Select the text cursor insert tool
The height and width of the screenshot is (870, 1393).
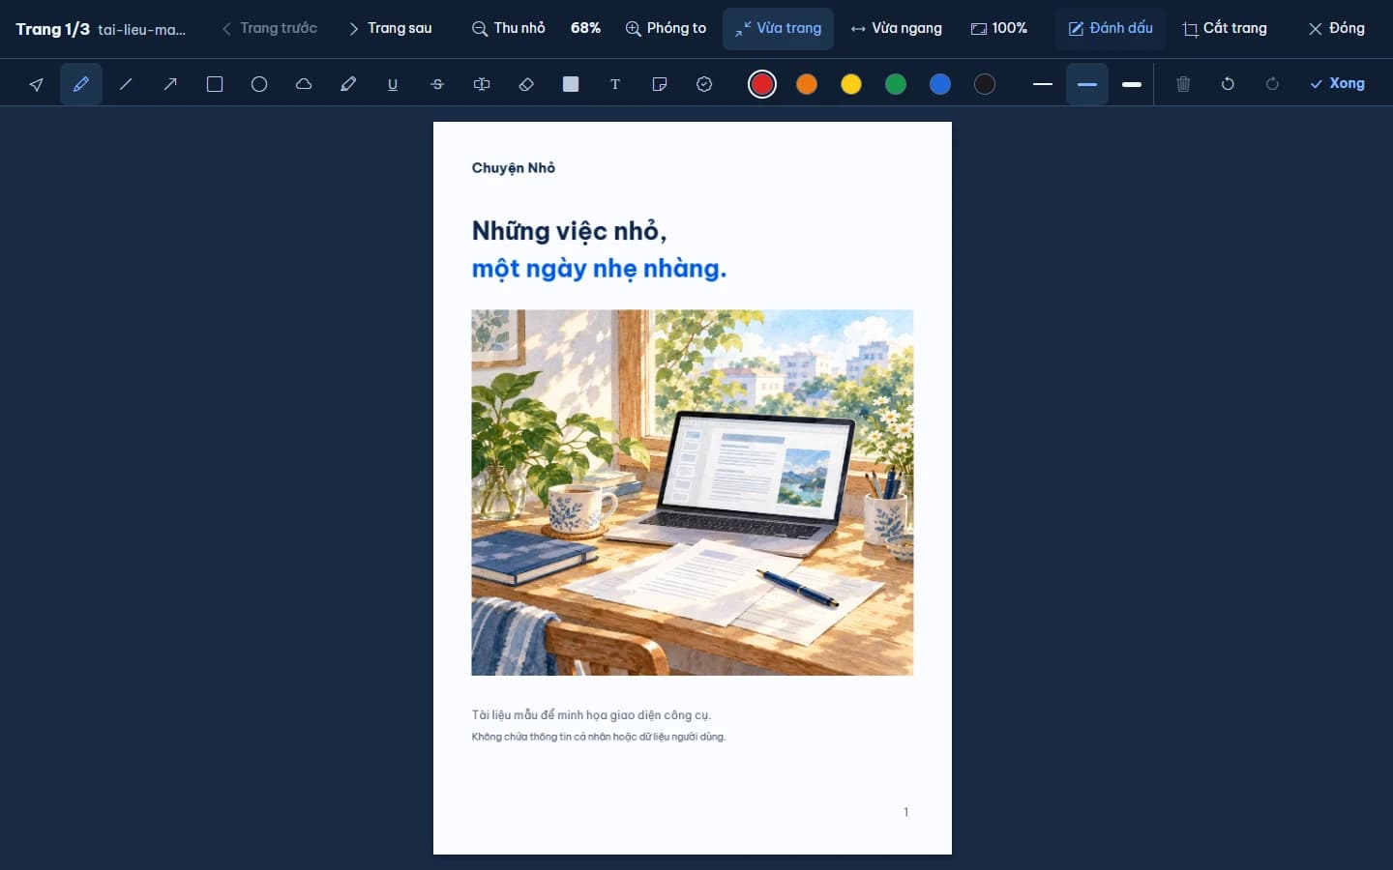[x=482, y=84]
